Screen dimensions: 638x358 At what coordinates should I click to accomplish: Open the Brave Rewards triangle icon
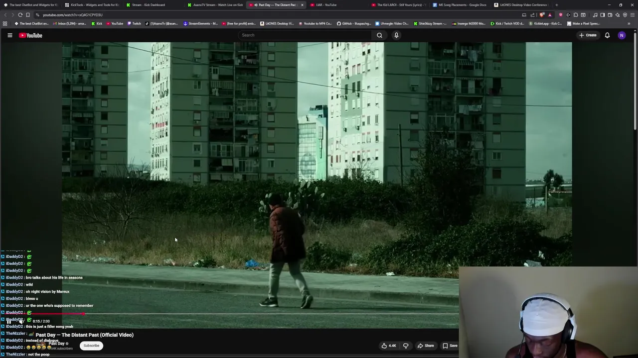pos(550,15)
